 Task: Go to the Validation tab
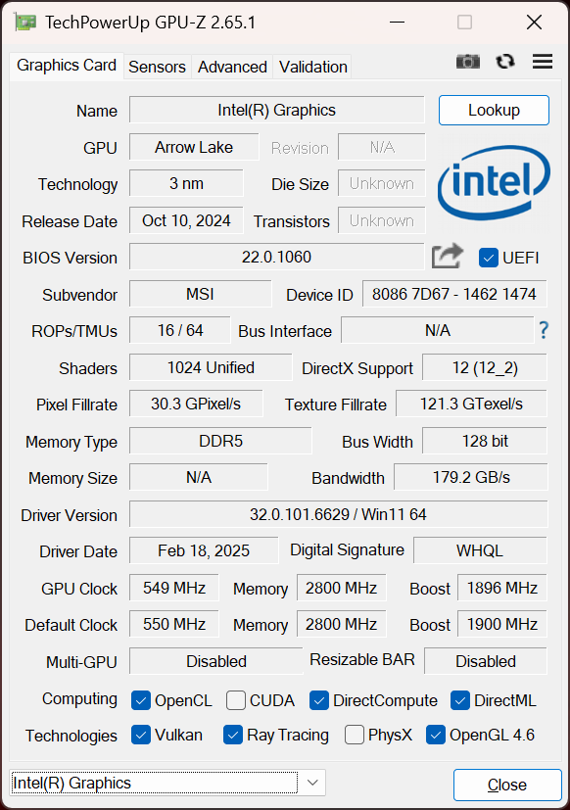click(312, 67)
